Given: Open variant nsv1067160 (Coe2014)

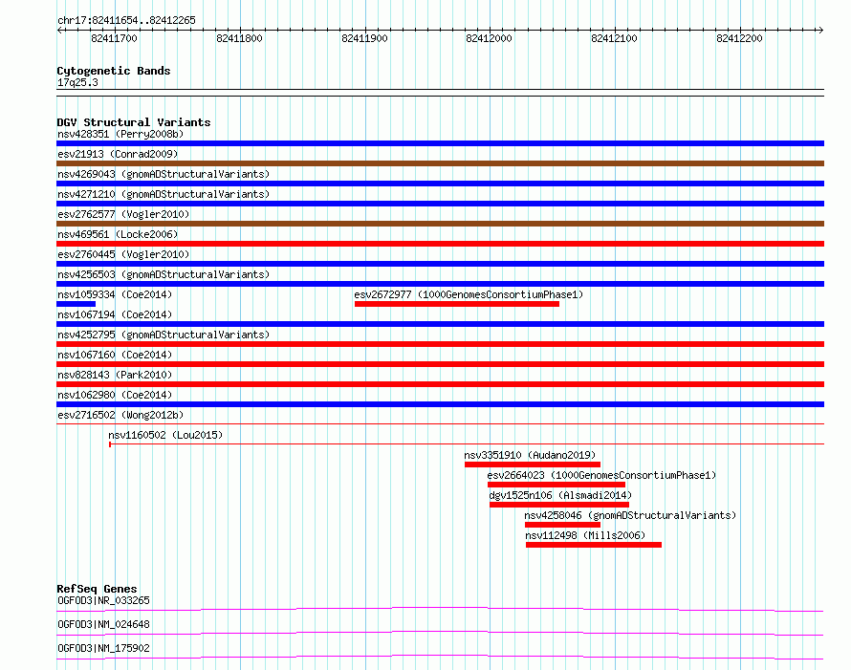Looking at the screenshot, I should 115,355.
